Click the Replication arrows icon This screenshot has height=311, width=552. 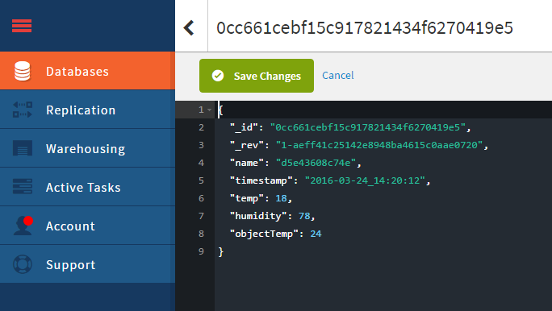point(22,110)
